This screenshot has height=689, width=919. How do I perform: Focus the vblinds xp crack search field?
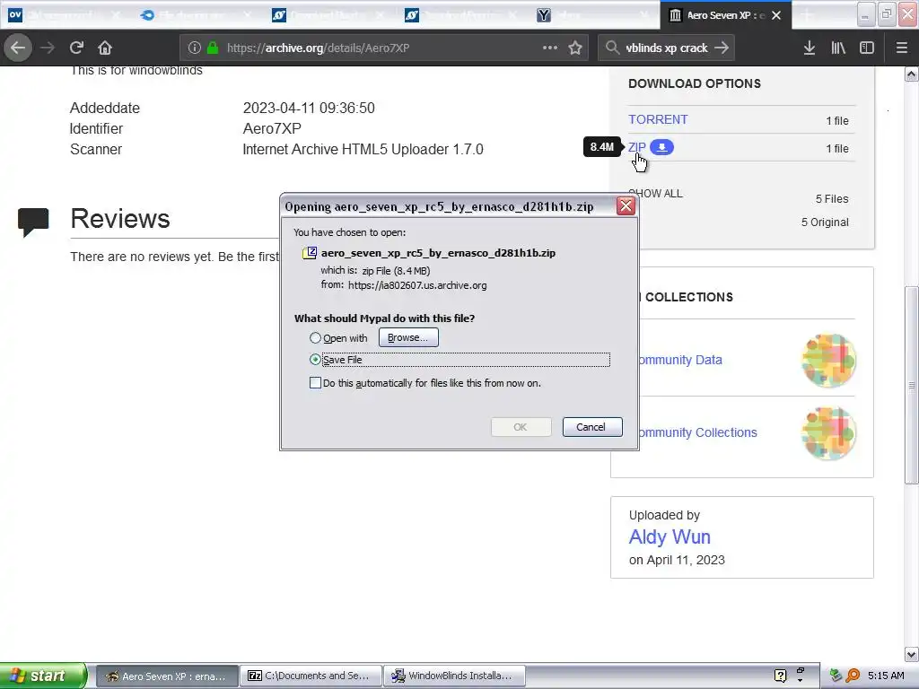[x=667, y=48]
